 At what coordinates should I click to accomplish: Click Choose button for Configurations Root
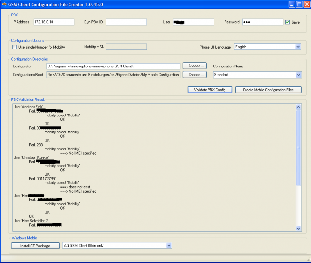[194, 75]
